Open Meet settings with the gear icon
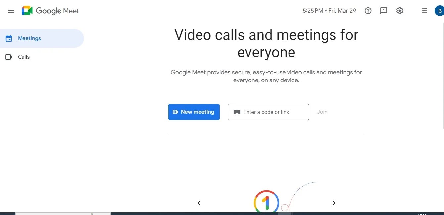This screenshot has height=215, width=444. coord(399,10)
